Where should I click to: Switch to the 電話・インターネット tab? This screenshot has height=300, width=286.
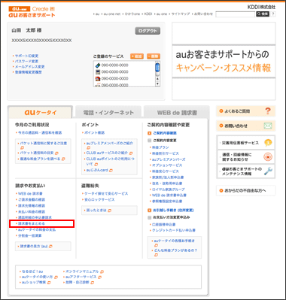click(x=108, y=113)
